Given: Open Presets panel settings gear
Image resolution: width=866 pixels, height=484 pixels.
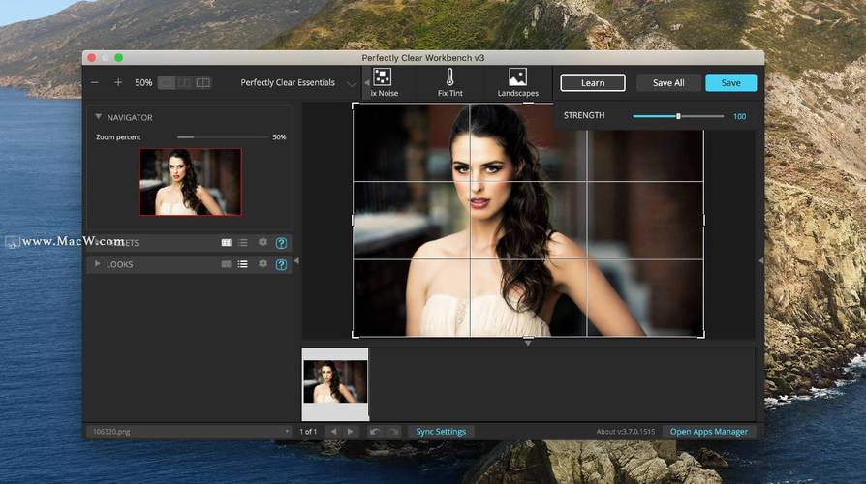Looking at the screenshot, I should [263, 242].
